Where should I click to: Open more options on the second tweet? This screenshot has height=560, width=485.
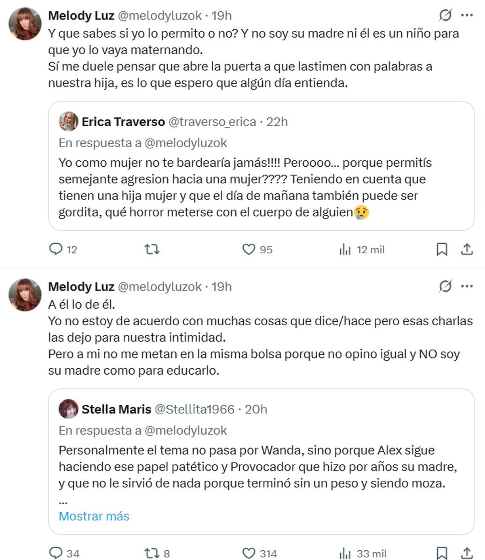point(467,286)
